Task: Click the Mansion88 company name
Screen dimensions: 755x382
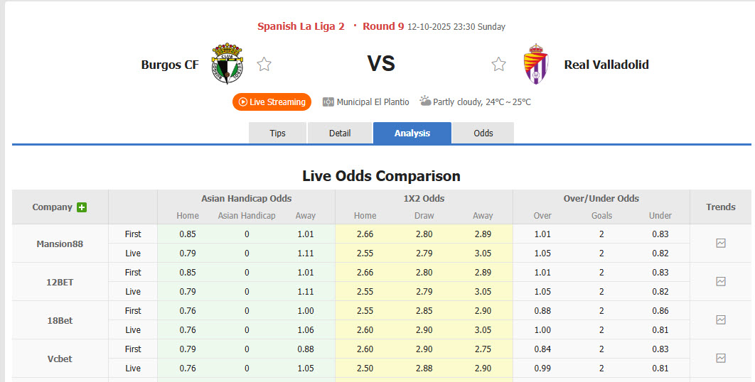Action: [60, 244]
